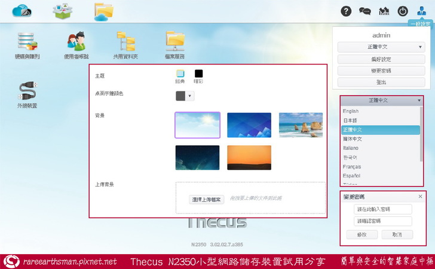Click the help question mark icon

pos(346,11)
